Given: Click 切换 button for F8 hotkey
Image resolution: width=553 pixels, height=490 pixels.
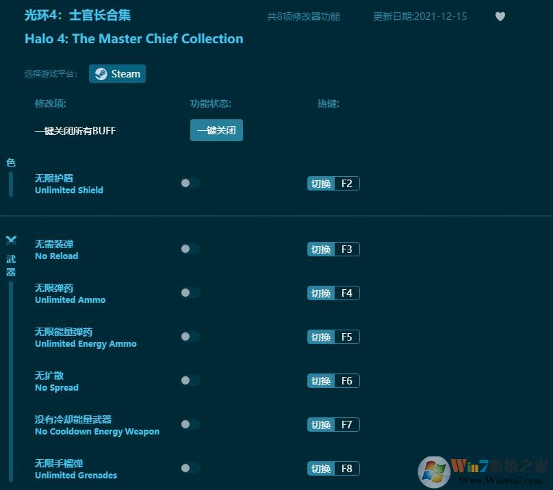Looking at the screenshot, I should tap(320, 469).
